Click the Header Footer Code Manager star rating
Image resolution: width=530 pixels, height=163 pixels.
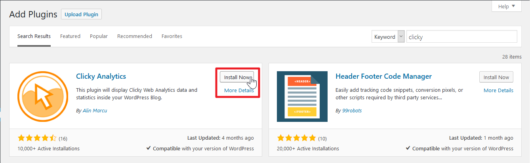pyautogui.click(x=296, y=138)
